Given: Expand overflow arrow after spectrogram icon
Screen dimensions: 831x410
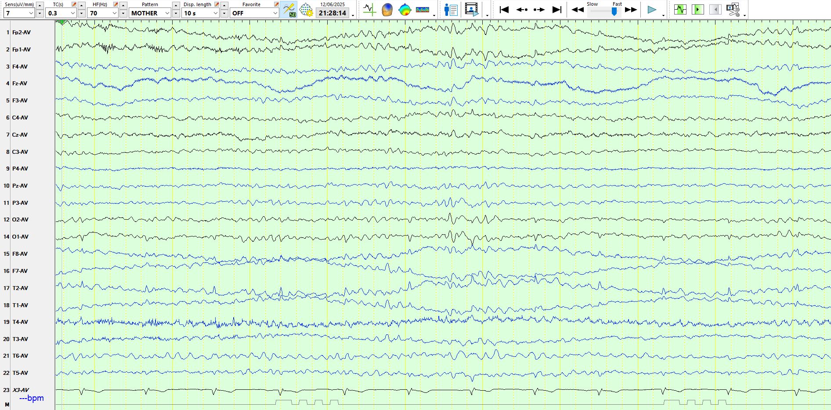Looking at the screenshot, I should click(x=434, y=15).
